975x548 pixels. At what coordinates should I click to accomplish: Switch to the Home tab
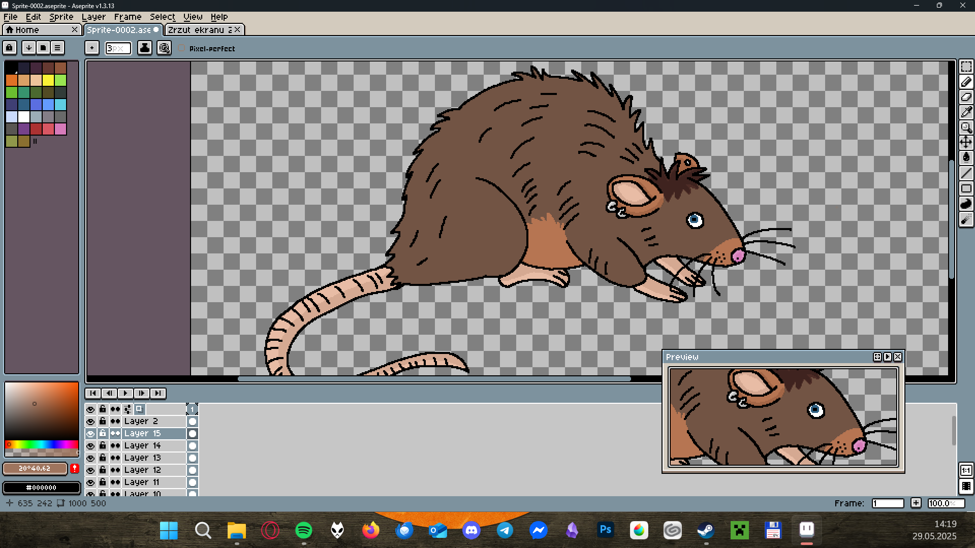pyautogui.click(x=27, y=30)
